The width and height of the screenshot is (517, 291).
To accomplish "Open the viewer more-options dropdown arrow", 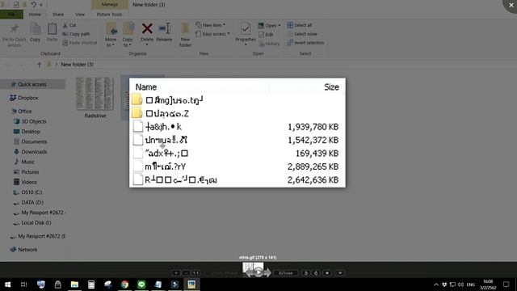I will (340, 273).
